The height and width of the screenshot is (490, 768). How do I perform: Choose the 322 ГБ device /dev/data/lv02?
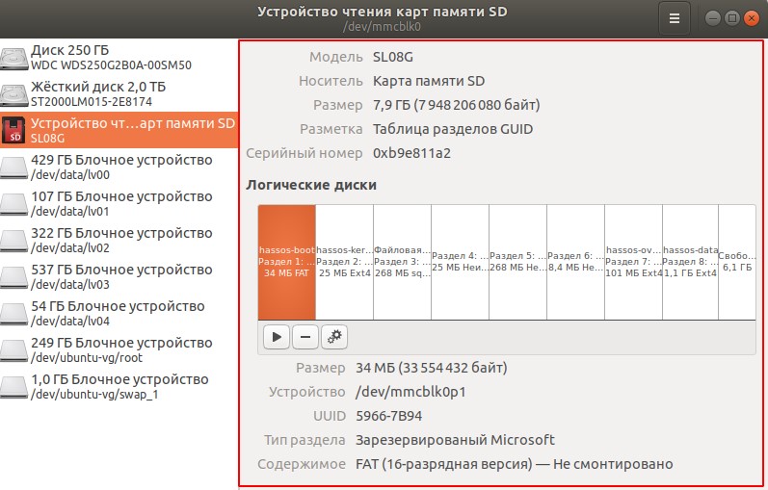click(120, 240)
